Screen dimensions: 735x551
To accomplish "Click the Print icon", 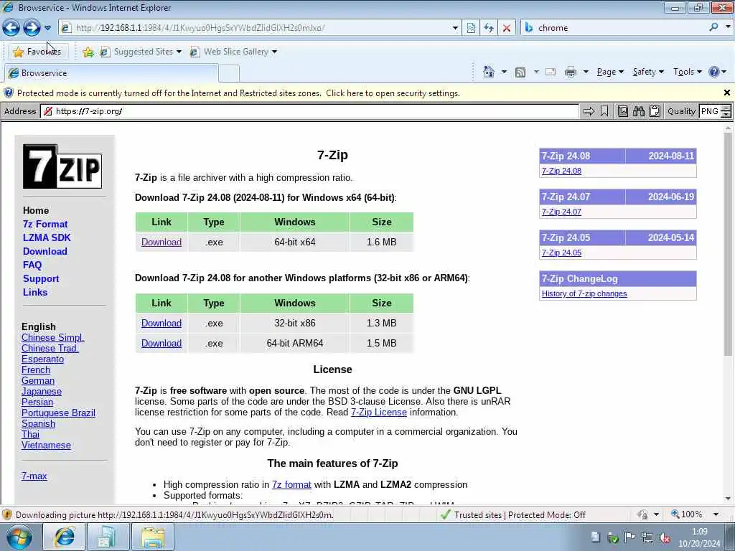I will coord(571,72).
